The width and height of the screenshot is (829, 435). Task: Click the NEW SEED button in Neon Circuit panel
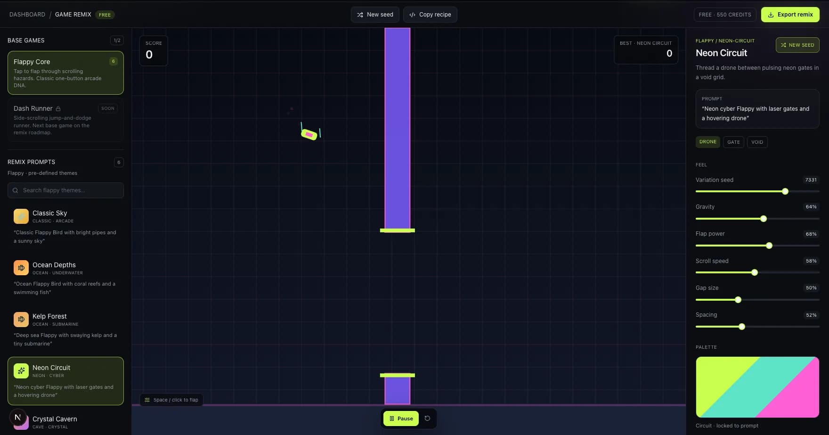tap(797, 45)
